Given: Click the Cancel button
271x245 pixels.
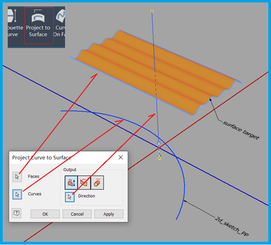Looking at the screenshot, I should tap(77, 214).
